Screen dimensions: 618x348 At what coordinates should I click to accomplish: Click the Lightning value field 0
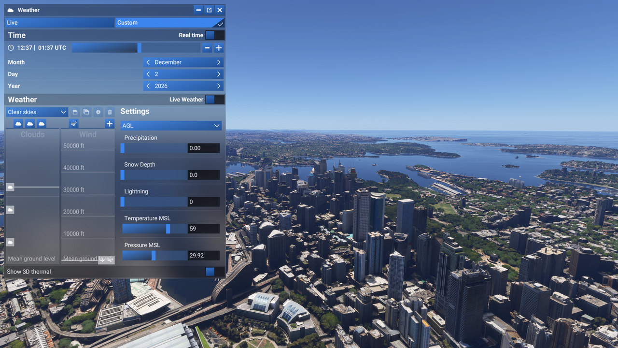(x=204, y=202)
